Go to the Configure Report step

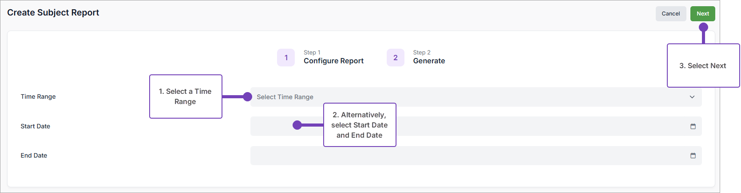tap(333, 61)
